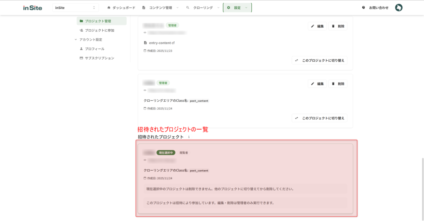Click the 現在選択中 badge
The image size is (424, 221).
[166, 153]
